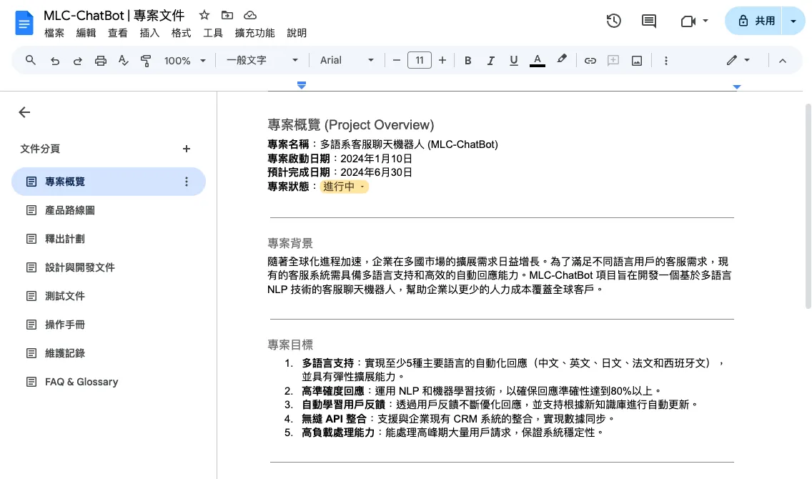Open the 工具 menu

[213, 33]
